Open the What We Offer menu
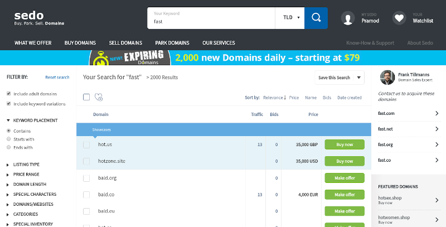 [x=33, y=43]
